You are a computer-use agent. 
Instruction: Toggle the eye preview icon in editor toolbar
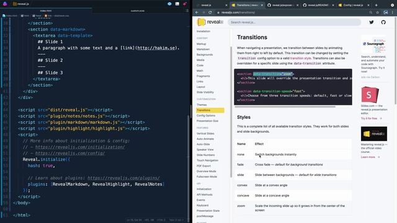(169, 4)
